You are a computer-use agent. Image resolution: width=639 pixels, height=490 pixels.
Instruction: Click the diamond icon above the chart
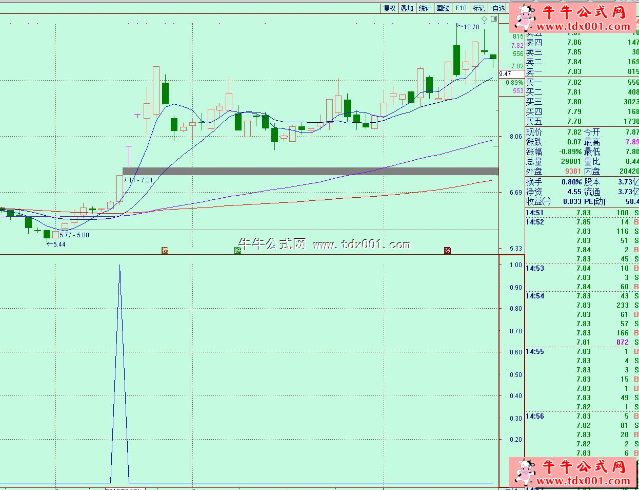(485, 19)
